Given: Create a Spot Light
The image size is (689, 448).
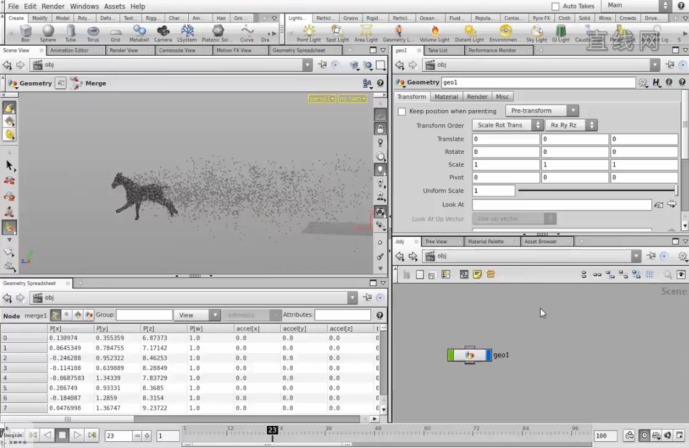Looking at the screenshot, I should pyautogui.click(x=337, y=33).
